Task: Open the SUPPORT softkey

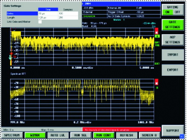Action: 173,131
